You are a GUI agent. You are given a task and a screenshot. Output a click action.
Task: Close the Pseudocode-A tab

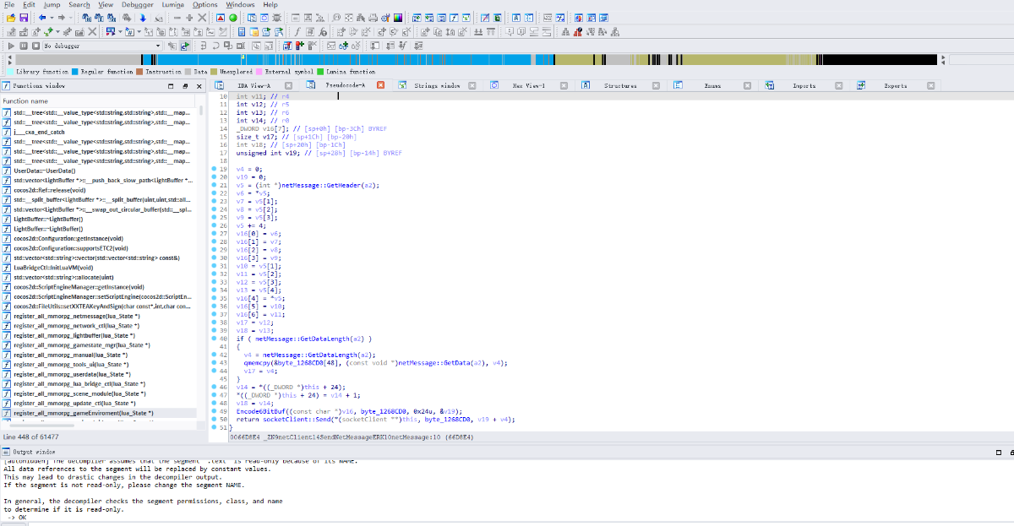(380, 85)
